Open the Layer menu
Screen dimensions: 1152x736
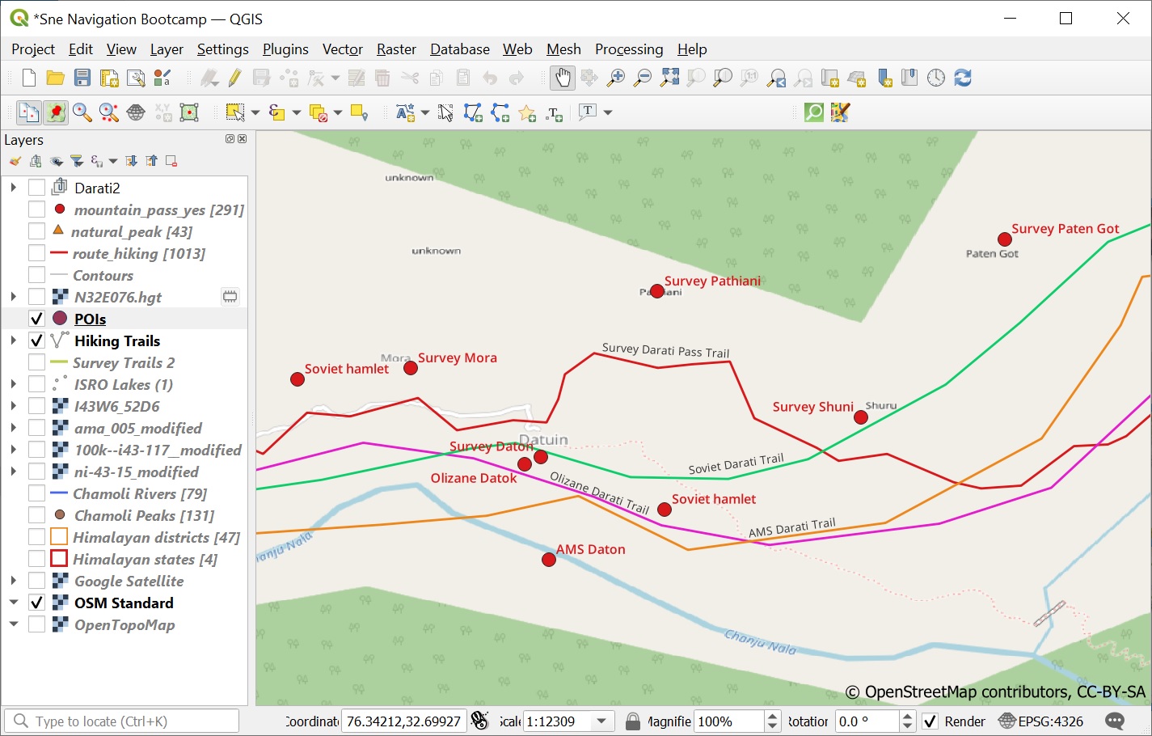pyautogui.click(x=167, y=49)
